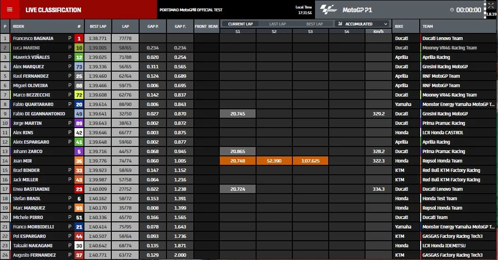Click Joan Mir's orange S2 time 52.390
498x260 pixels.
pyautogui.click(x=274, y=161)
